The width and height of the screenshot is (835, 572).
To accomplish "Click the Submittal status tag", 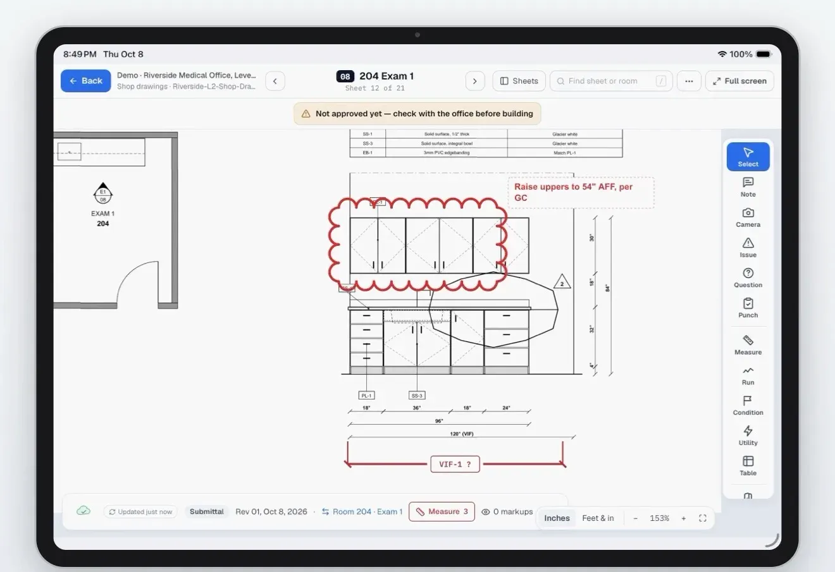I will click(207, 512).
